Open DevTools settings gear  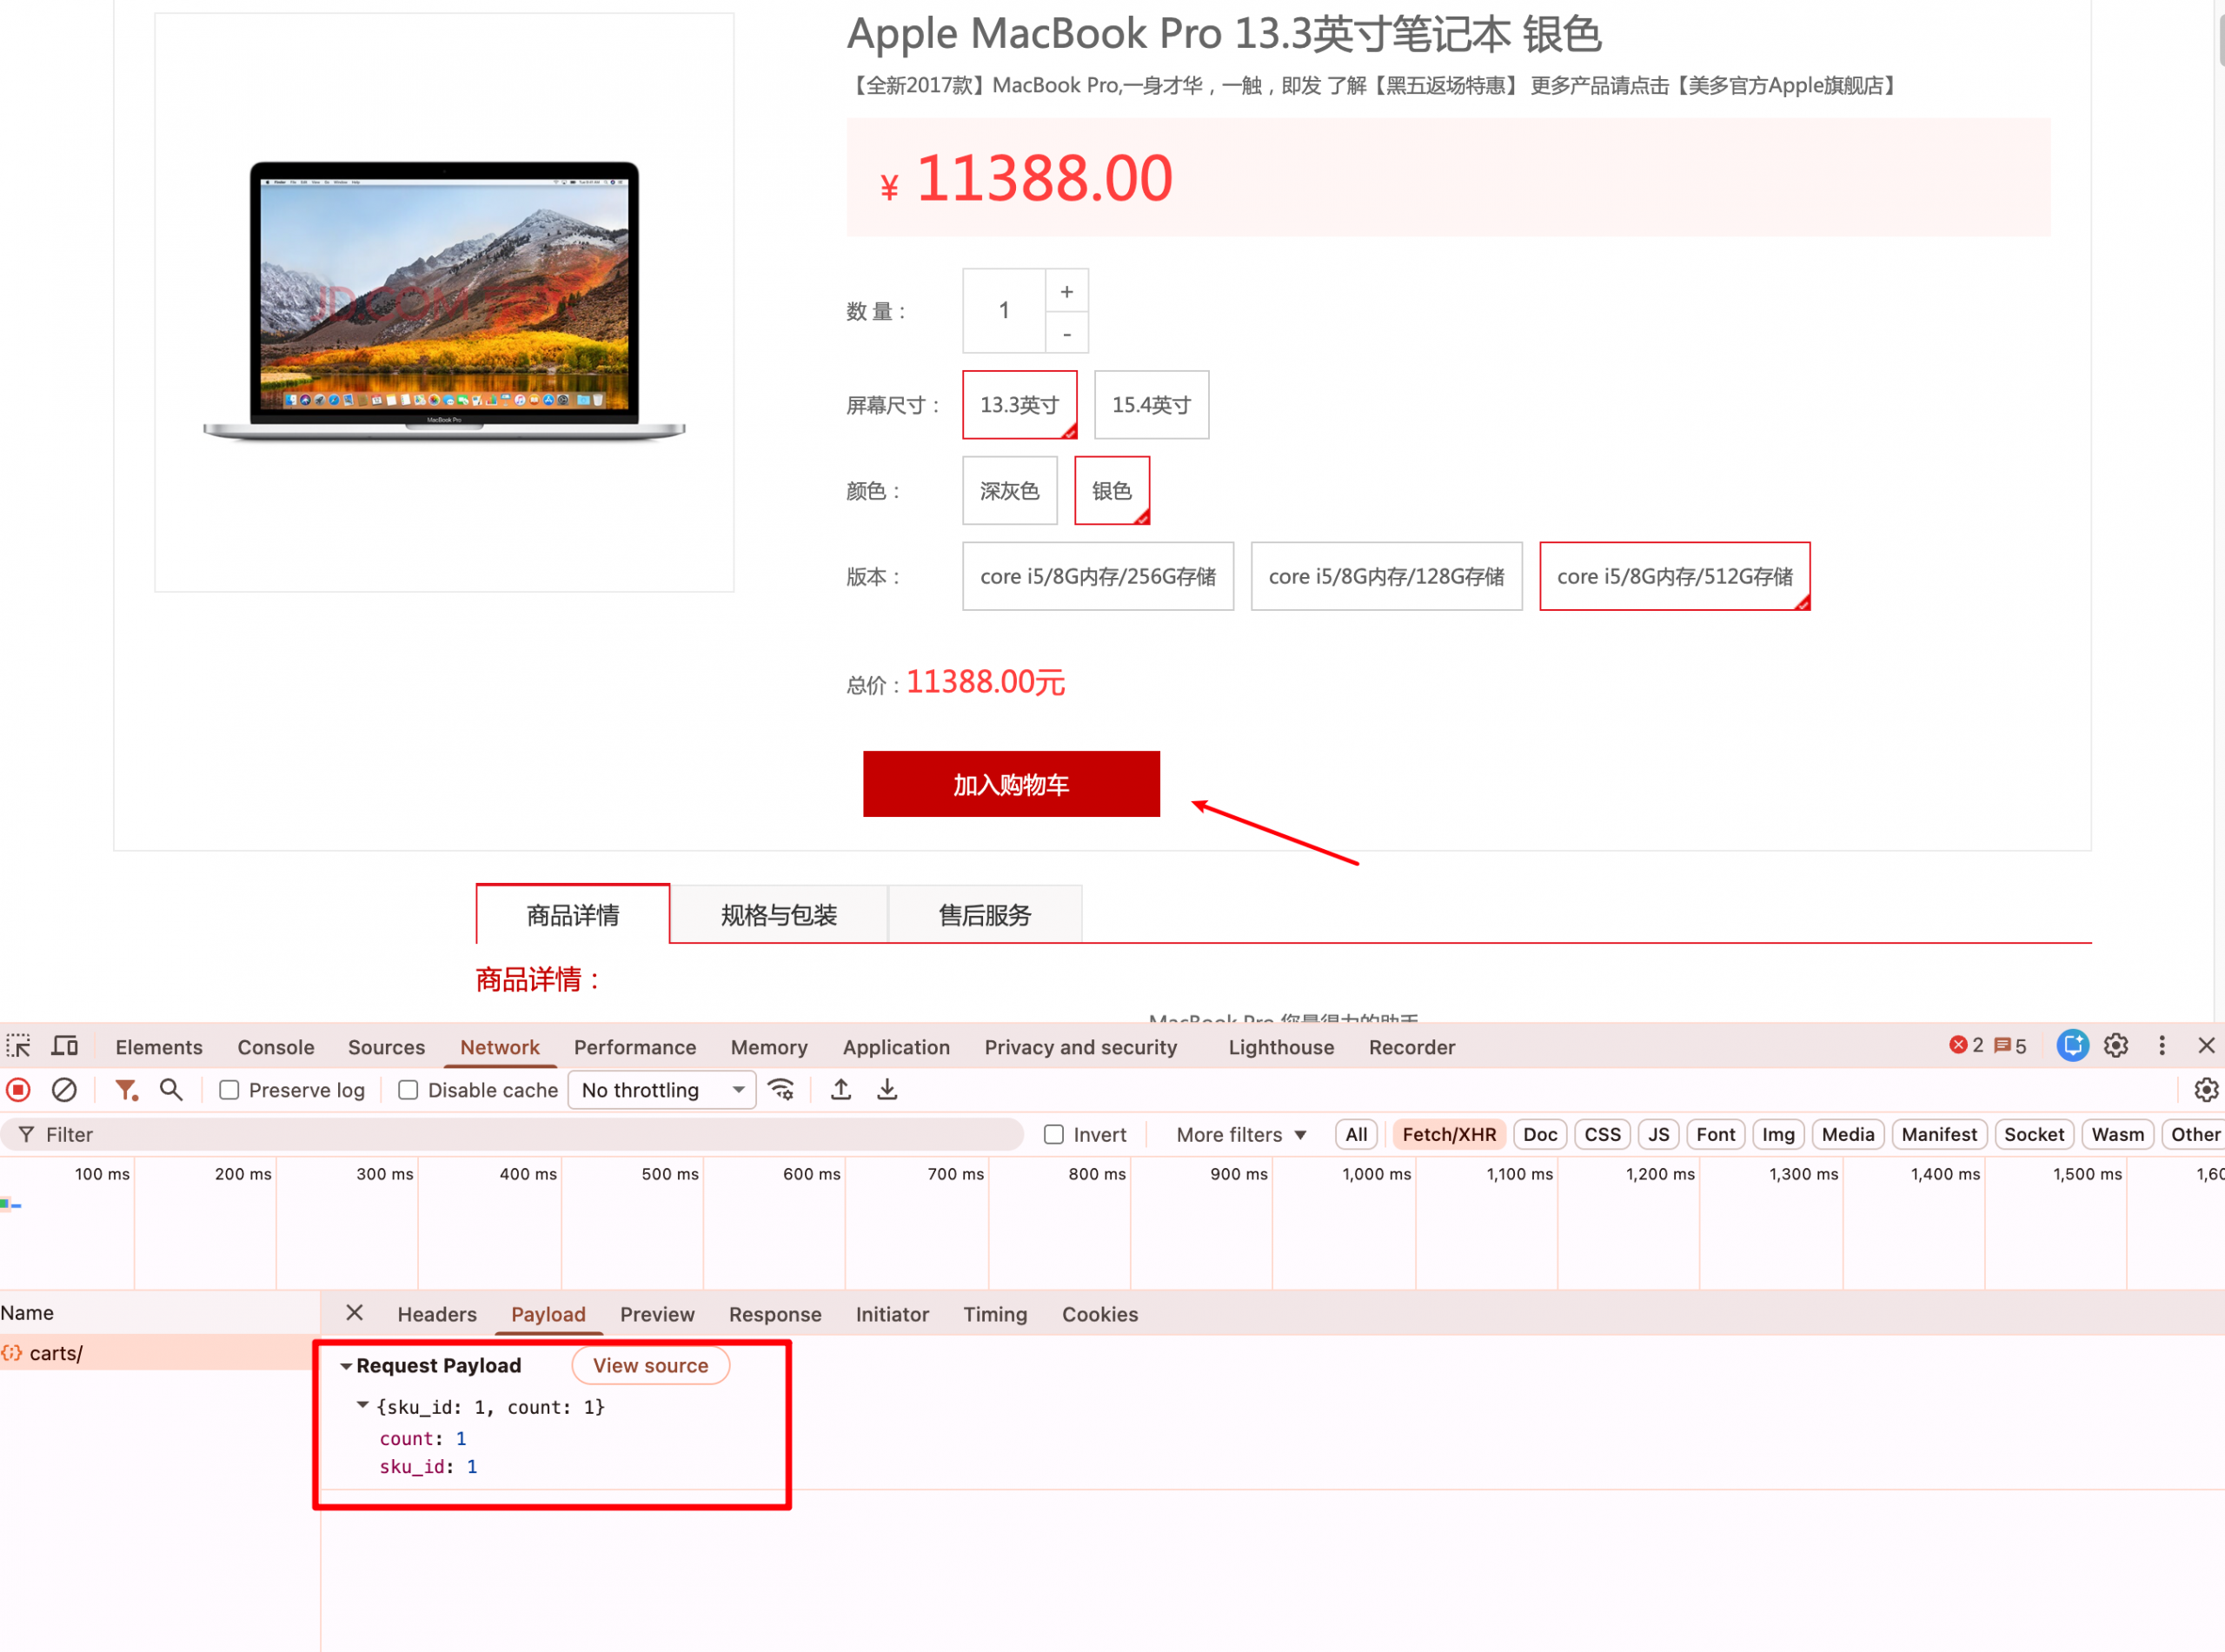pyautogui.click(x=2116, y=1046)
